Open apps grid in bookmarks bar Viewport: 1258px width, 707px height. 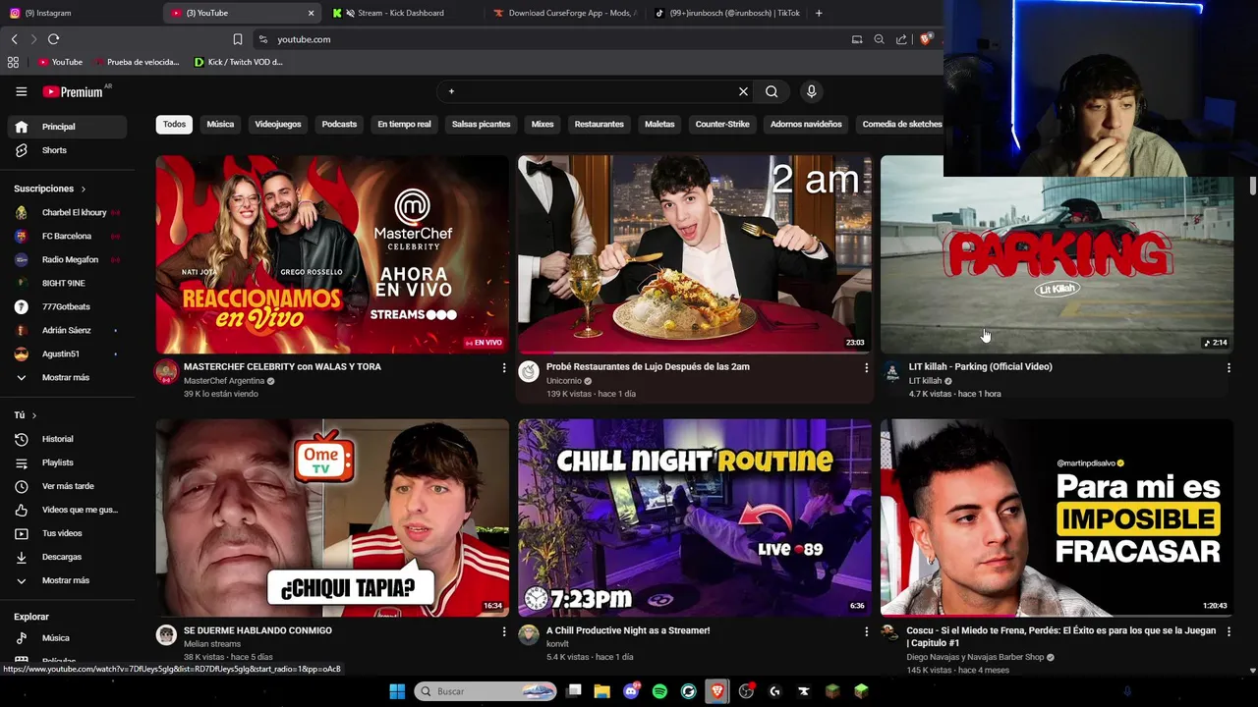[13, 62]
